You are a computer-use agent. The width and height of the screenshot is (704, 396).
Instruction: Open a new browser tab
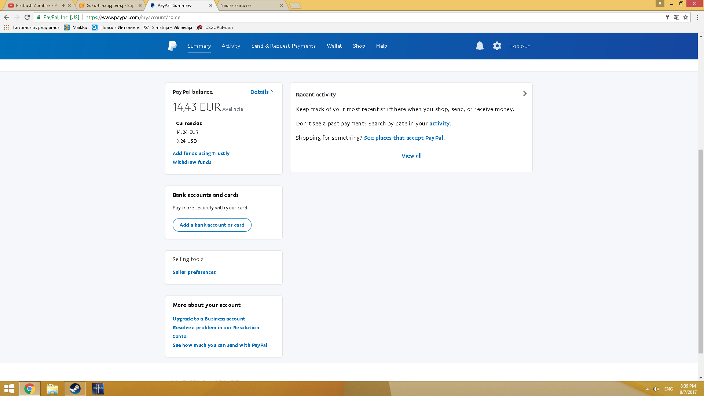(x=295, y=5)
